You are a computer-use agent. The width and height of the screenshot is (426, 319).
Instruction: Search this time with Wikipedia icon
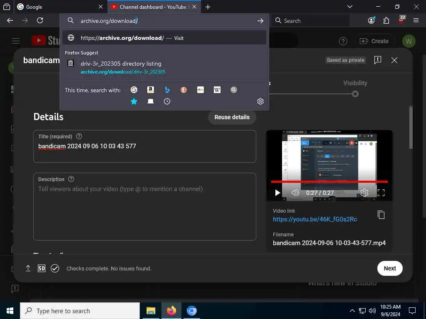217,90
